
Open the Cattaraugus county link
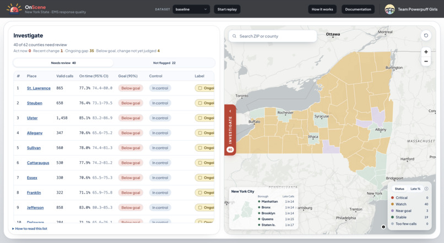pos(38,163)
